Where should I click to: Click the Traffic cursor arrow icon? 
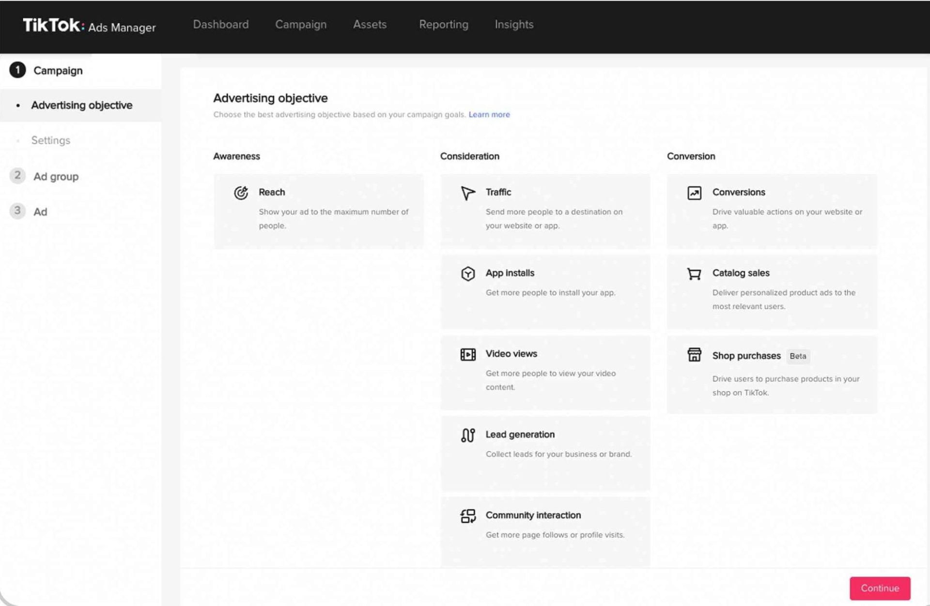[x=467, y=193]
